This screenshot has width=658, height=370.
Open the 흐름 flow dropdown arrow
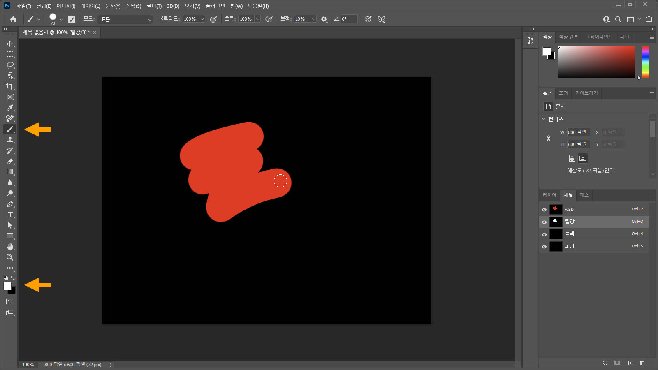point(257,19)
